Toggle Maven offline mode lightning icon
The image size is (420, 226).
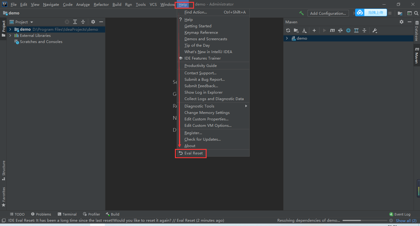(348, 30)
